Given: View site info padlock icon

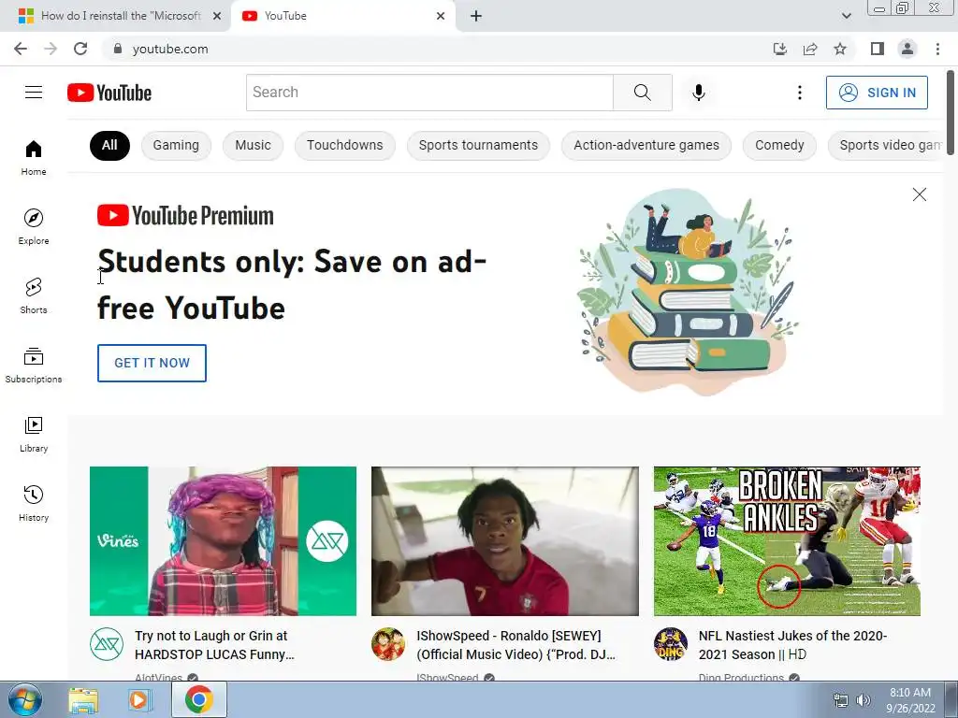Looking at the screenshot, I should (x=118, y=49).
